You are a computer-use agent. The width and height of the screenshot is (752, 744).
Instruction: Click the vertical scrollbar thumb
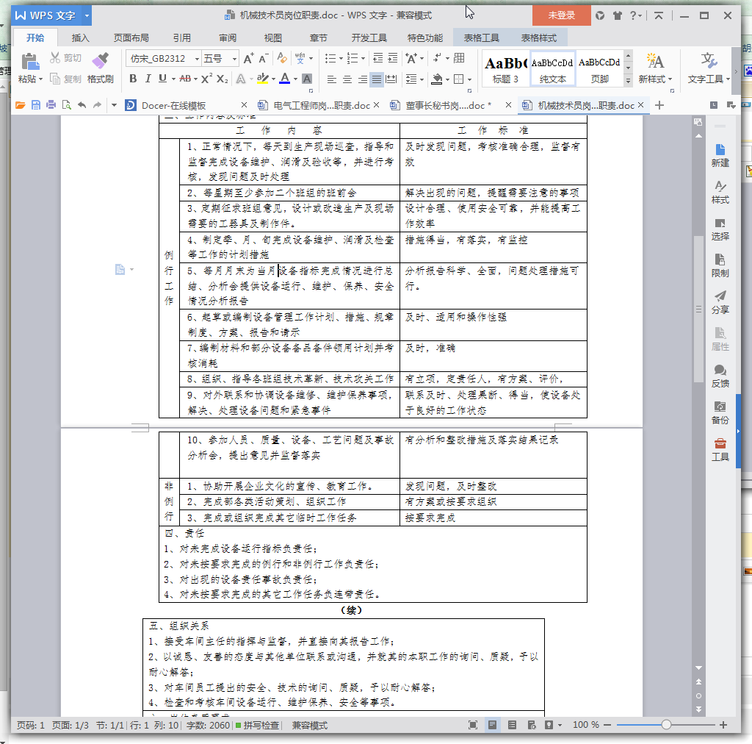click(698, 309)
